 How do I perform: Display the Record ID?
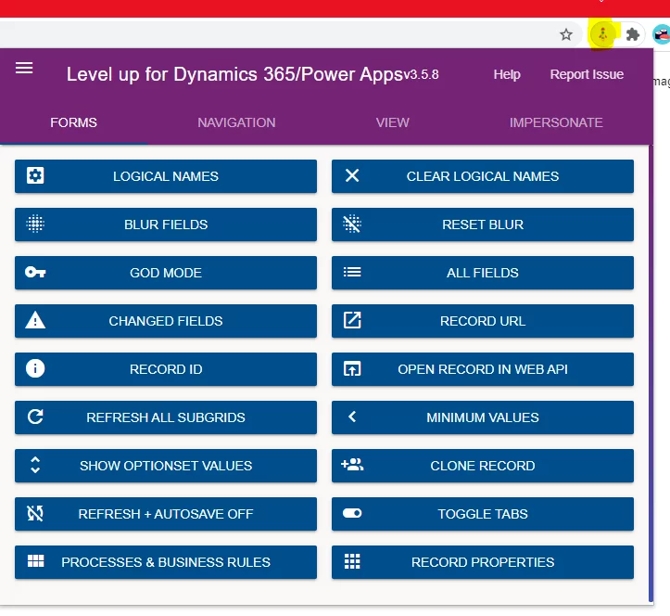(x=166, y=369)
